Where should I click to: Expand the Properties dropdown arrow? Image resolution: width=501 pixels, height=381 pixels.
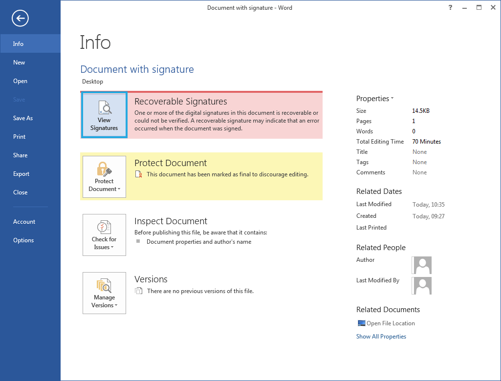(x=392, y=98)
